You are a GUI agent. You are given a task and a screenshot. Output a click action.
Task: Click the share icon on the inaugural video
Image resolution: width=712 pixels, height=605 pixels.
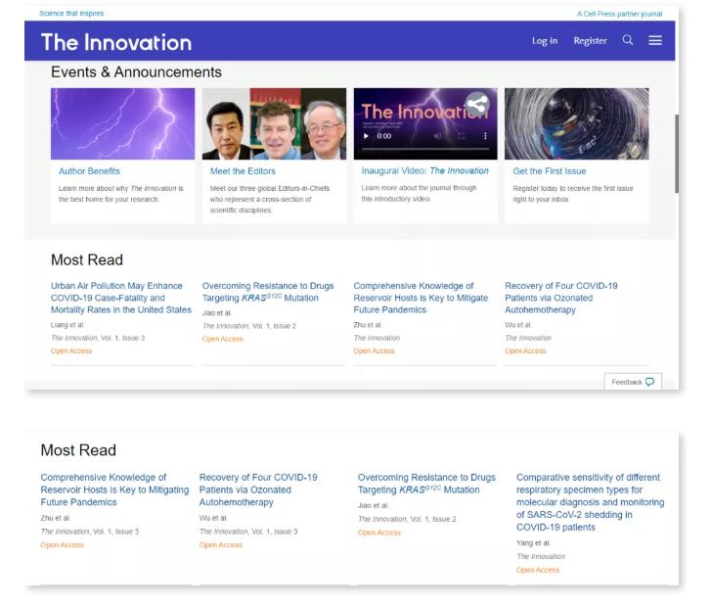tap(477, 104)
